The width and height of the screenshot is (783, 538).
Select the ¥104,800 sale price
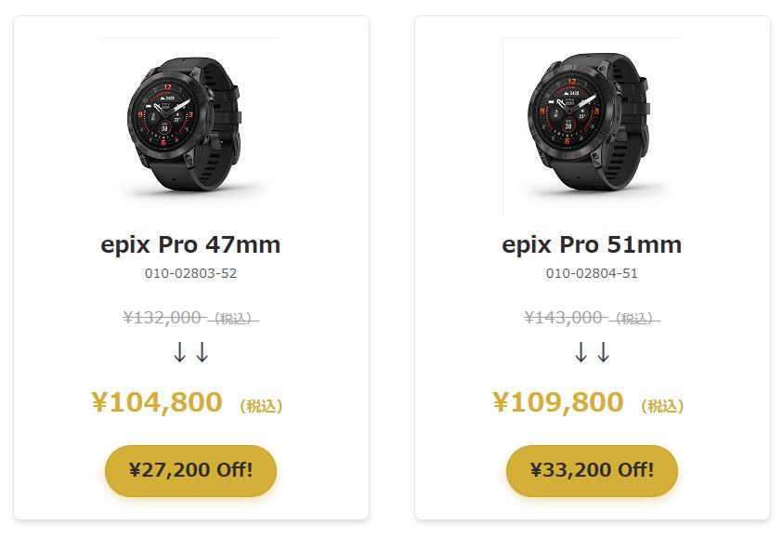click(157, 402)
